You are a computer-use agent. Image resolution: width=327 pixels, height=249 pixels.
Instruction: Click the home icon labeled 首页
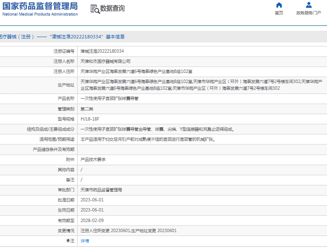tap(279, 5)
